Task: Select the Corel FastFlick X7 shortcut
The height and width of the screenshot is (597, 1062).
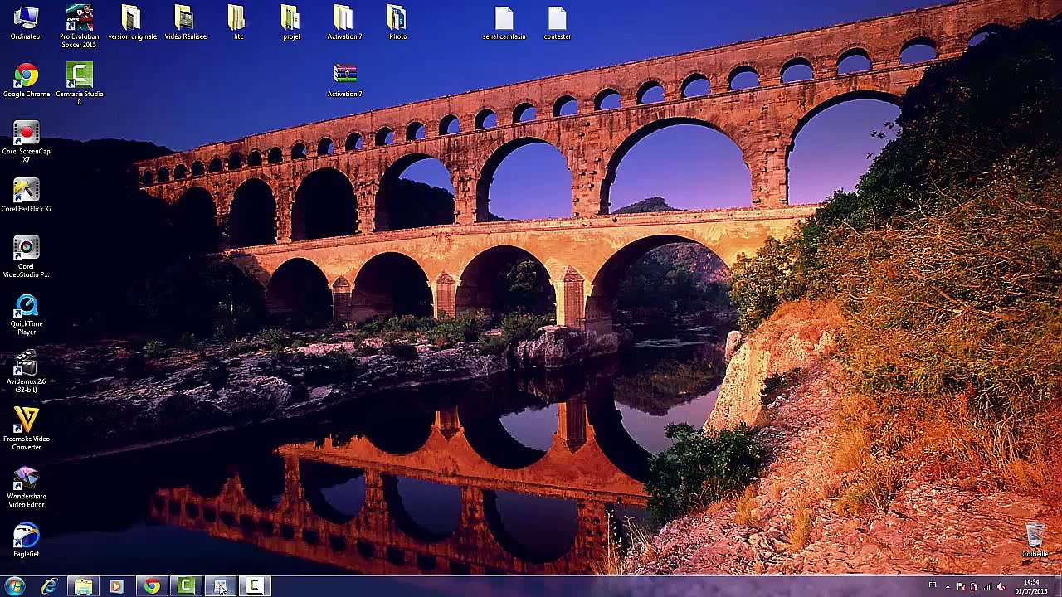Action: (26, 195)
